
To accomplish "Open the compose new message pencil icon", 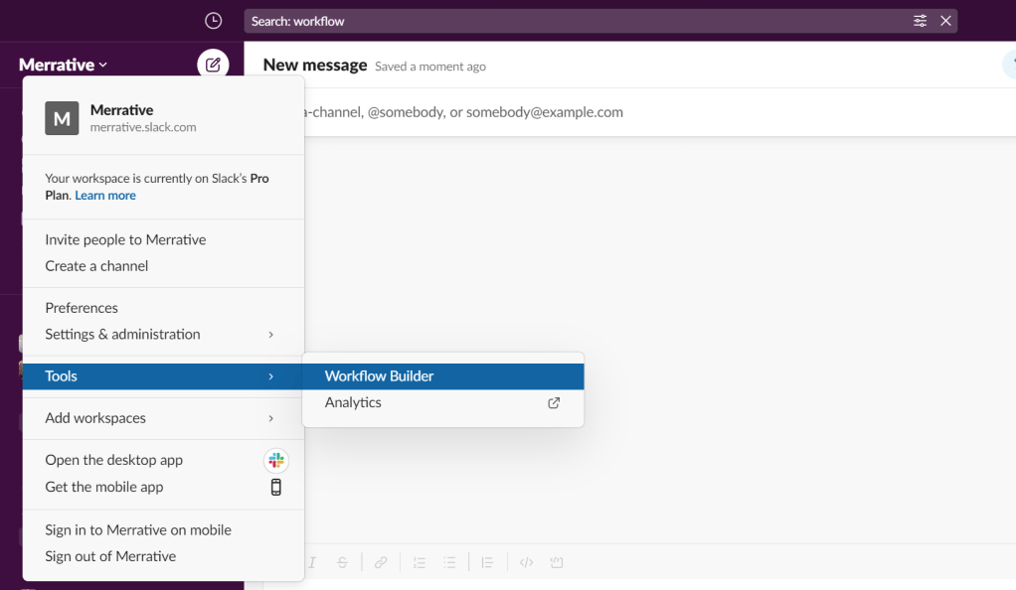I will pyautogui.click(x=212, y=64).
